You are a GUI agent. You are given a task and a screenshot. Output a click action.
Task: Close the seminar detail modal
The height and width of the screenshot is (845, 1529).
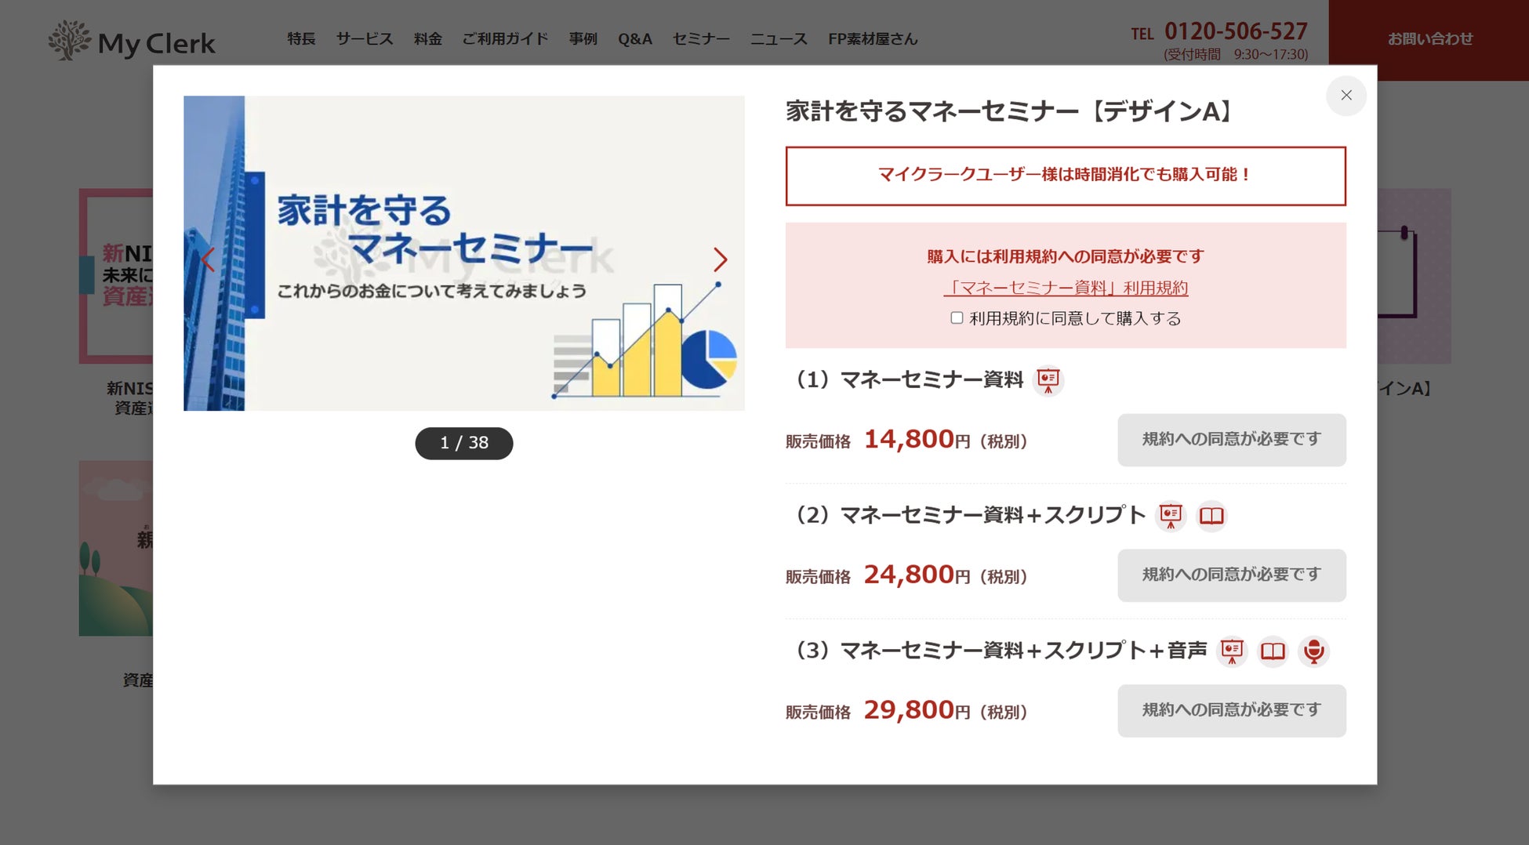click(1346, 96)
